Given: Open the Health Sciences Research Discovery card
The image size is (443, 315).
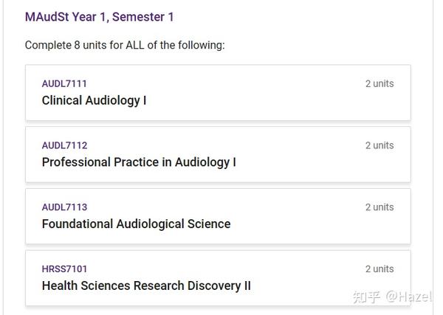Looking at the screenshot, I should coord(218,278).
